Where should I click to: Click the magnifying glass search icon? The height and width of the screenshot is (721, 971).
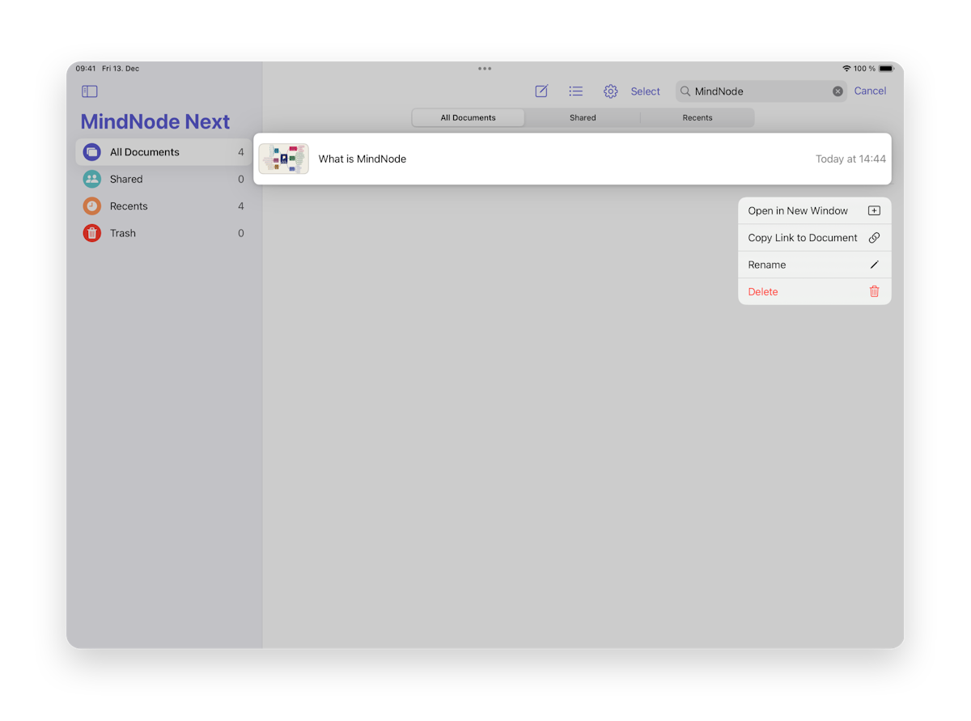[x=685, y=91]
